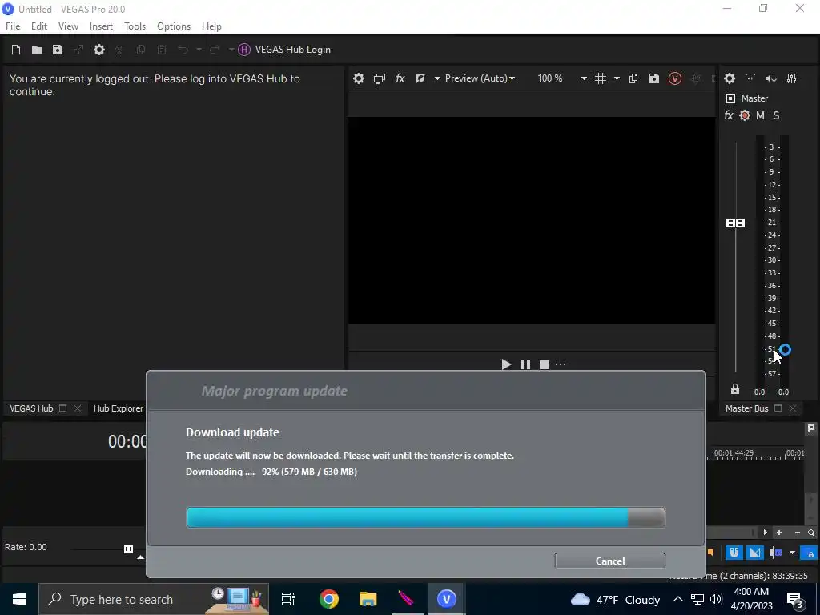Zoom in the timeline with plus icon
This screenshot has width=820, height=615.
pos(778,533)
